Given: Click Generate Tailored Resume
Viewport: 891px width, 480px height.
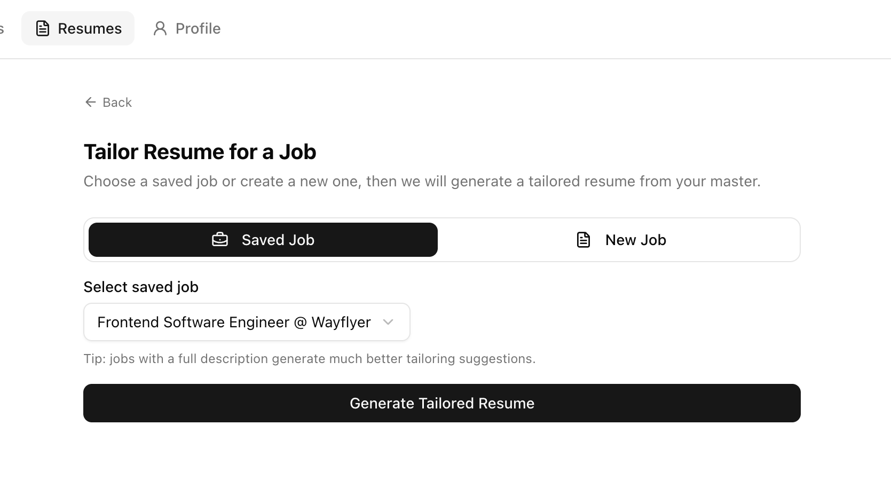Looking at the screenshot, I should click(441, 403).
